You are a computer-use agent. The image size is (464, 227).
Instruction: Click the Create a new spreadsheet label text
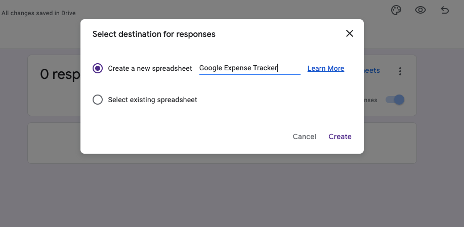(150, 68)
